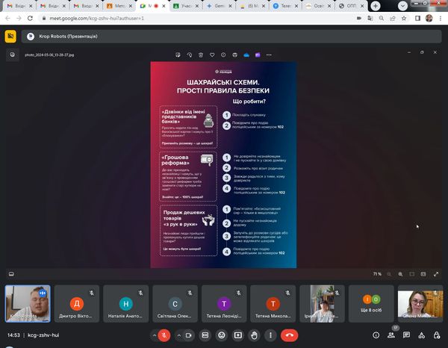The image size is (448, 348).
Task: Open a new browser tab
Action: pos(375,5)
